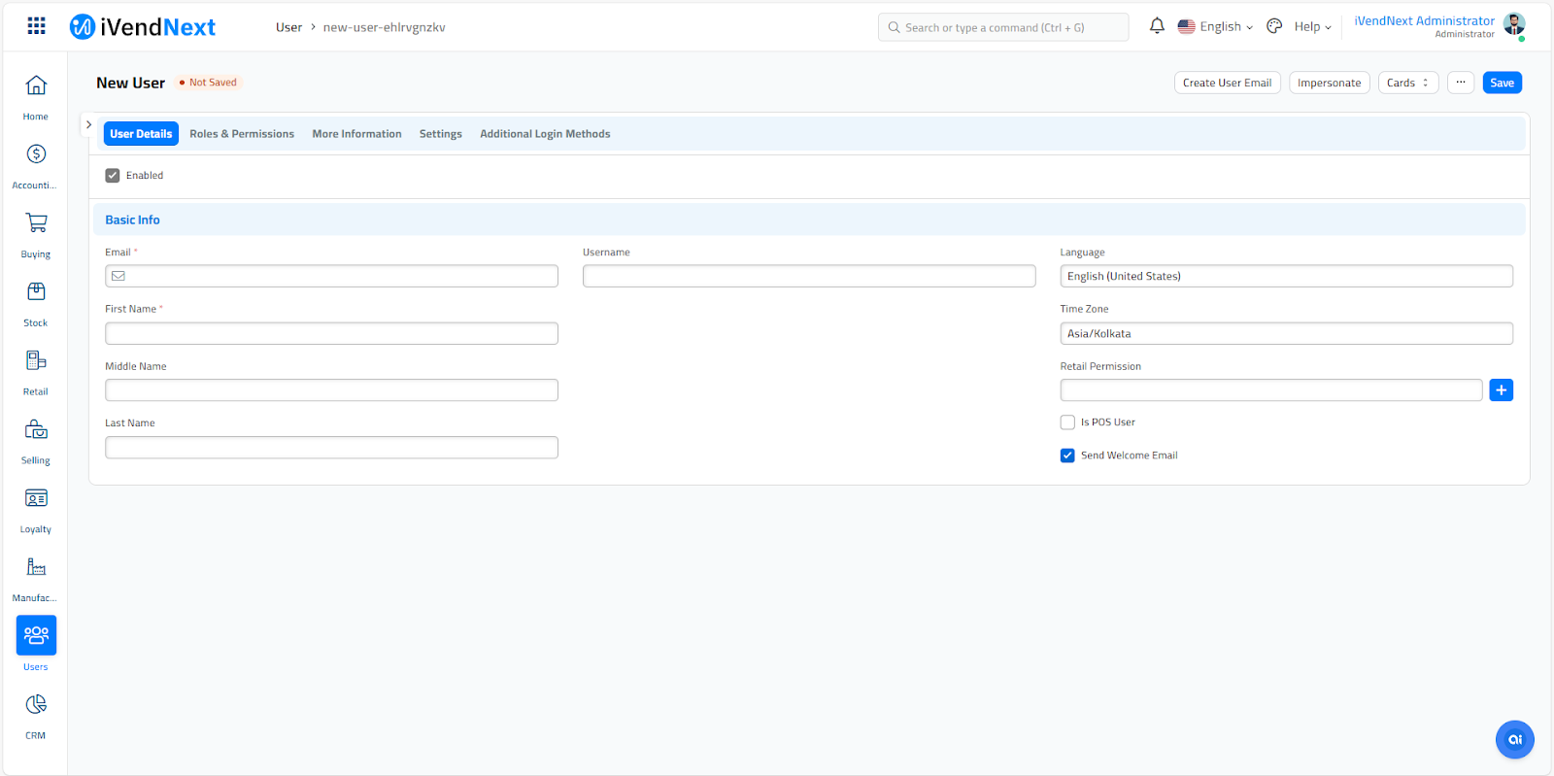Expand the Help menu dropdown
This screenshot has height=776, width=1554.
[x=1312, y=27]
